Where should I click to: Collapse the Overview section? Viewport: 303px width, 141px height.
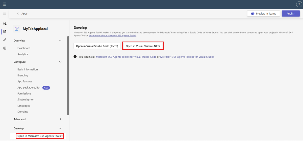tap(60, 41)
